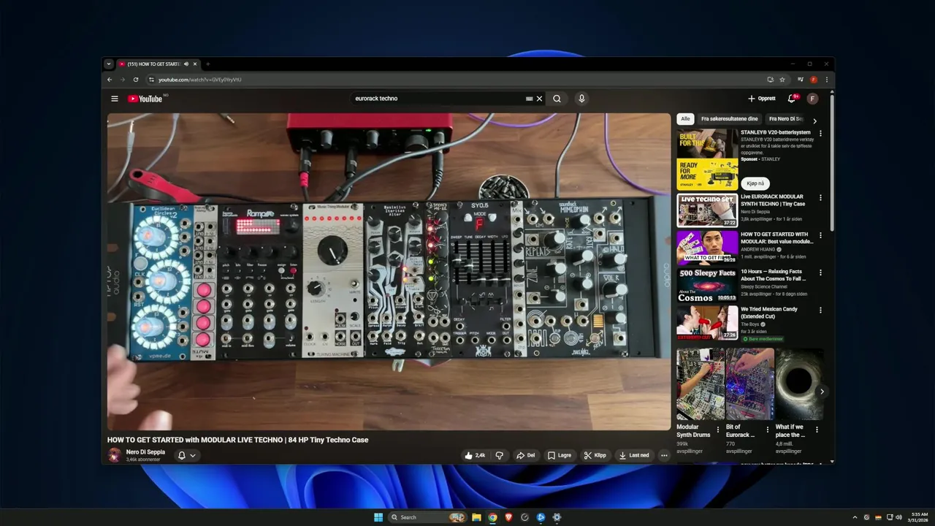
Task: Open Windows Start menu
Action: pyautogui.click(x=378, y=517)
